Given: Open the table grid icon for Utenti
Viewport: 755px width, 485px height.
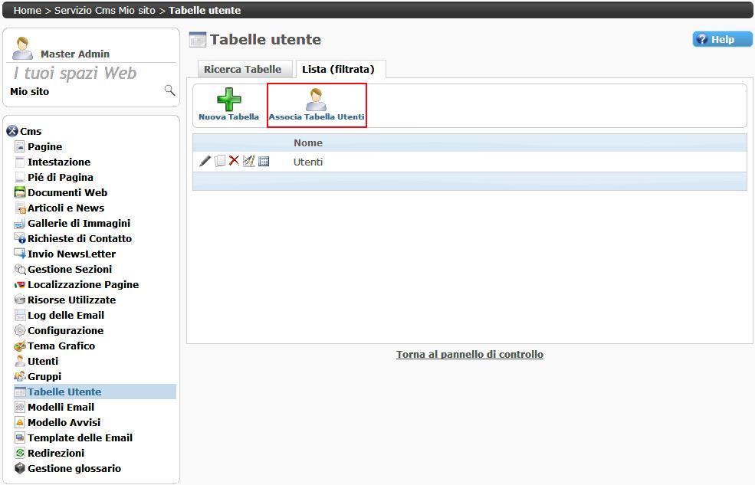Looking at the screenshot, I should pos(264,162).
